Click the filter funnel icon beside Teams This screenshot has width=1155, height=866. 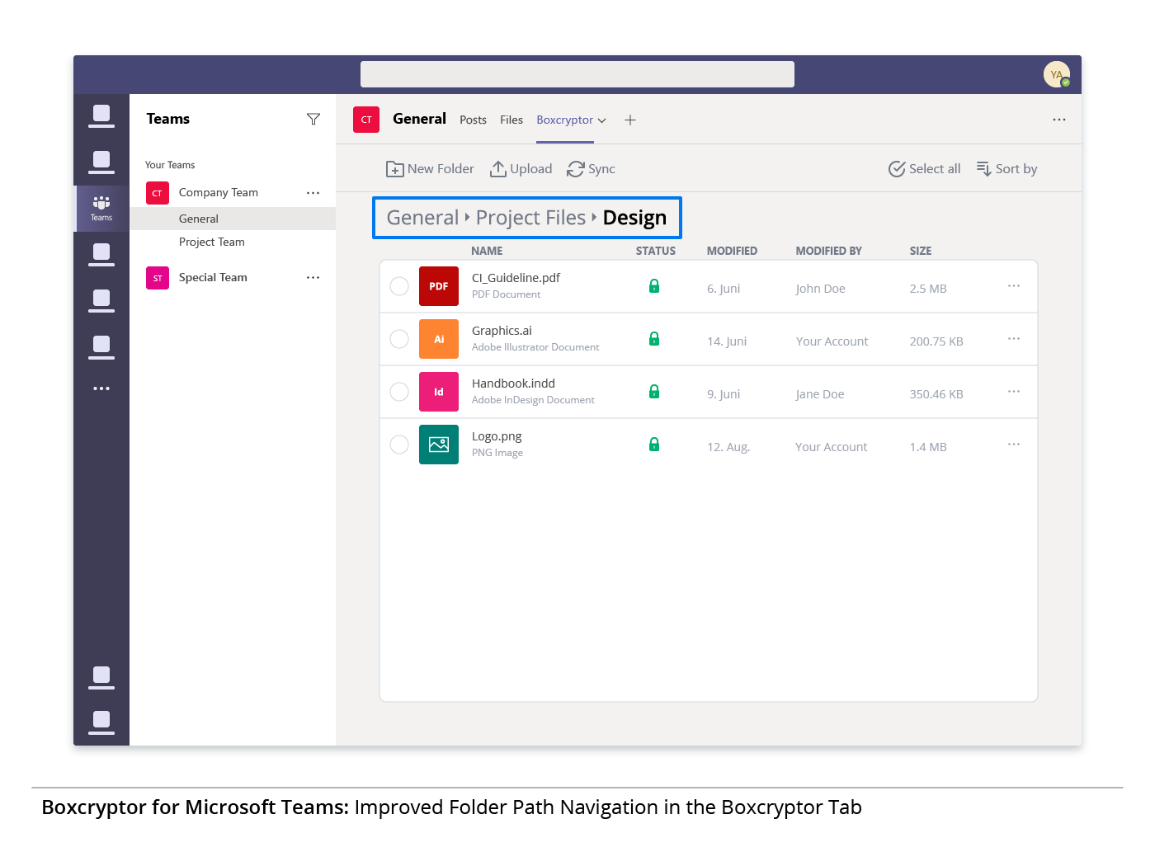click(x=313, y=120)
